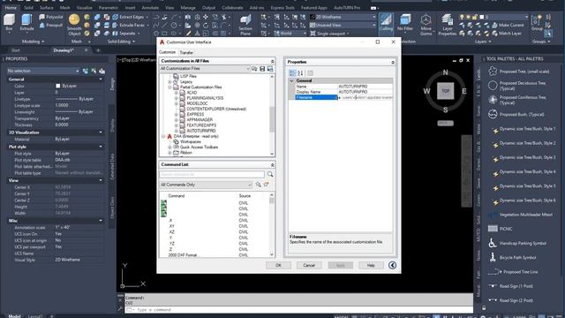Choose the PICNIC palette tool
Viewport: 565px width, 318px height.
501,229
